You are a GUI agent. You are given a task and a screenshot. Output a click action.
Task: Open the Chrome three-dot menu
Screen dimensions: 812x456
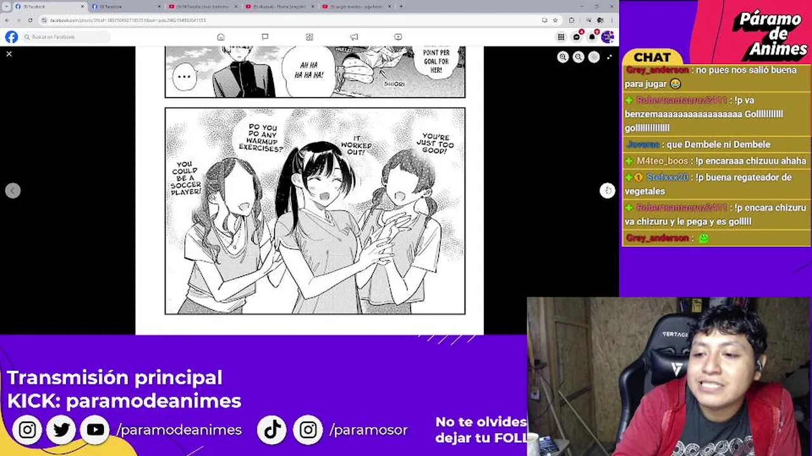[x=611, y=20]
